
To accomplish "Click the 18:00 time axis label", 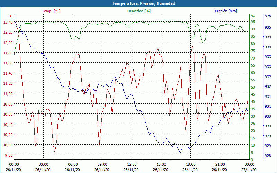I will 191,165.
